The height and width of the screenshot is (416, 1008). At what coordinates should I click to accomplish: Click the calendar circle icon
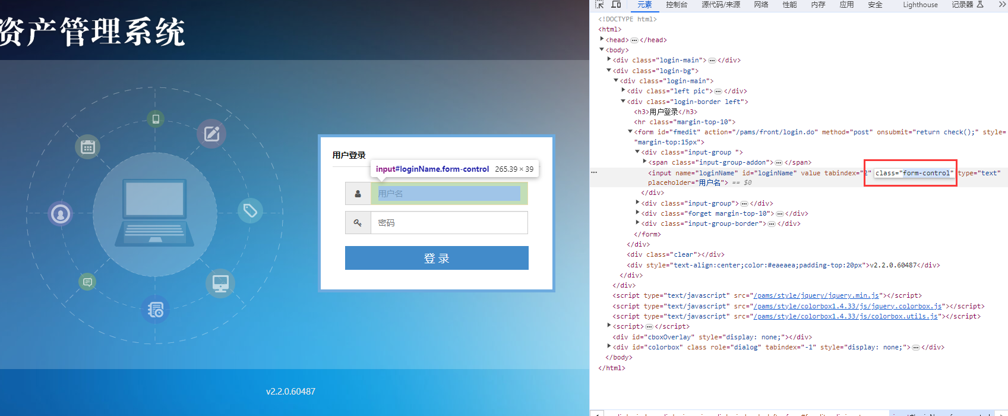(88, 147)
